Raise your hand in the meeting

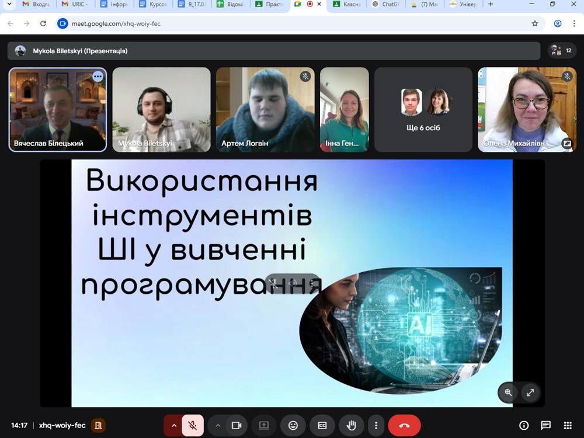(351, 426)
